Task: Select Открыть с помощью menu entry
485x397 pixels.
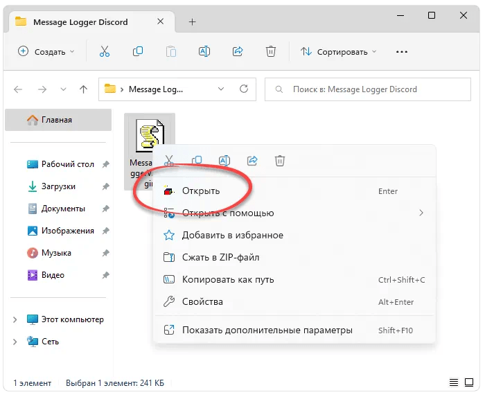Action: (x=294, y=213)
